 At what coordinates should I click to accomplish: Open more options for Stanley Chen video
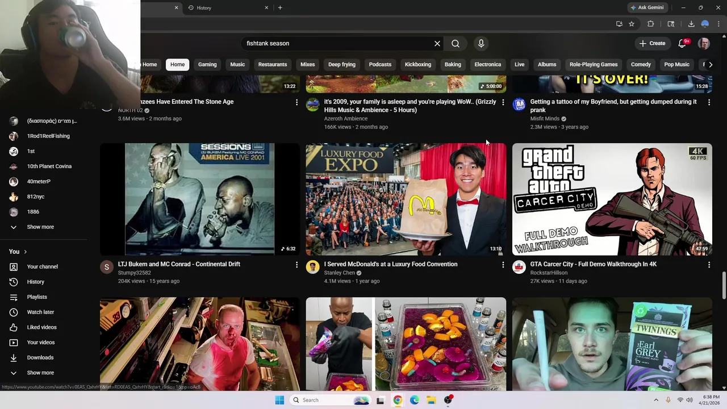coord(503,265)
